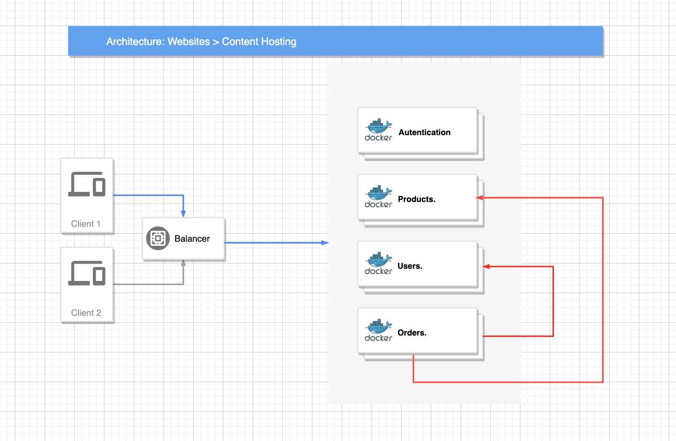Image resolution: width=676 pixels, height=441 pixels.
Task: Select the Docker whale icon on Autentication container
Action: coord(377,126)
